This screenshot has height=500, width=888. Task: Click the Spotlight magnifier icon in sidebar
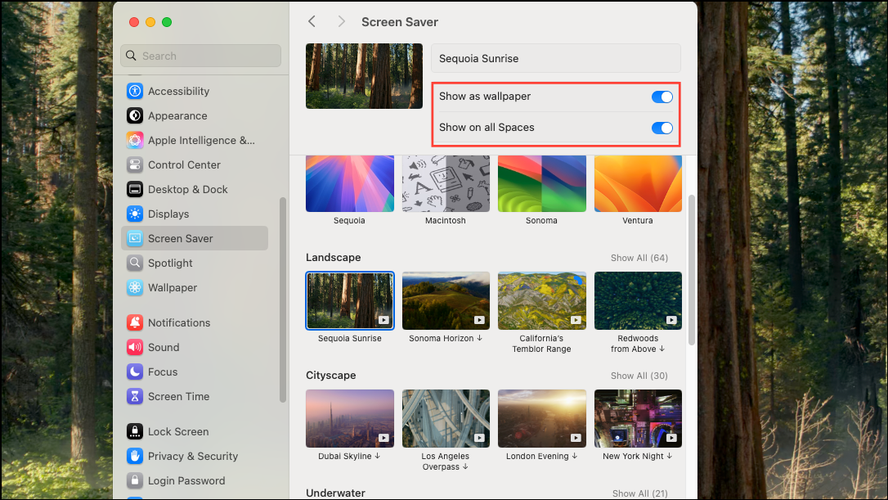[x=135, y=263]
